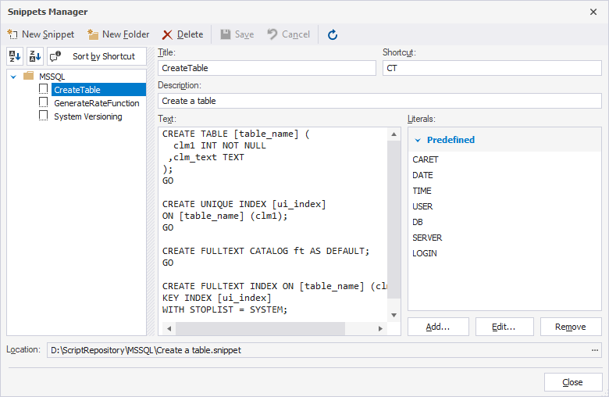Refresh the snippets list
This screenshot has width=609, height=397.
pyautogui.click(x=333, y=35)
